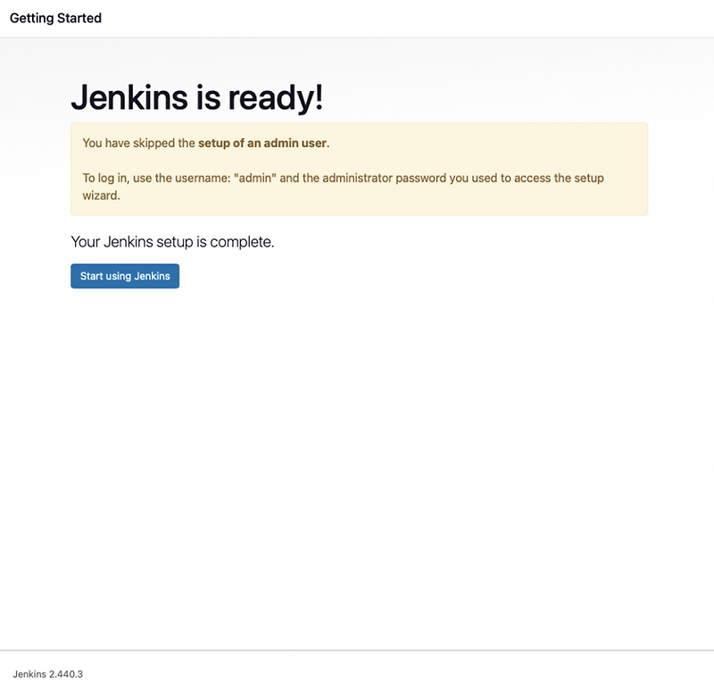The height and width of the screenshot is (691, 714).
Task: Click 'Your Jenkins setup is complete.' text
Action: point(172,242)
